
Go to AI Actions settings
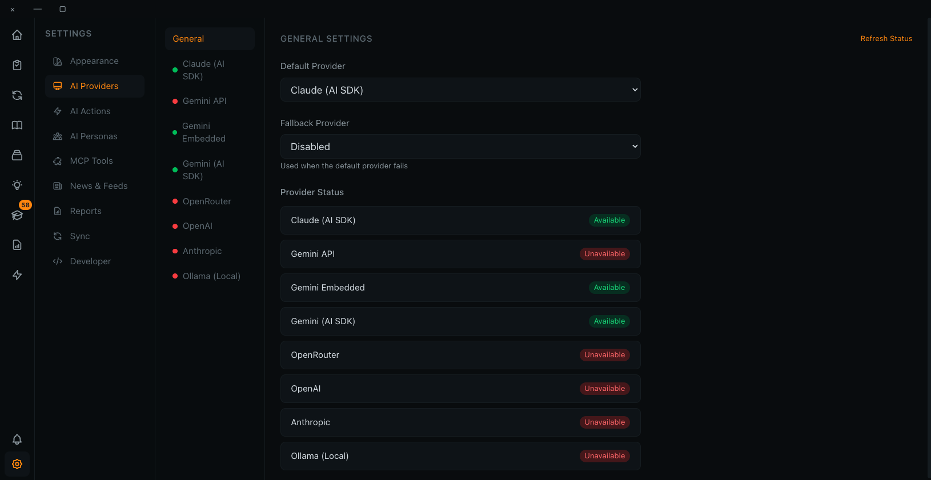point(95,111)
